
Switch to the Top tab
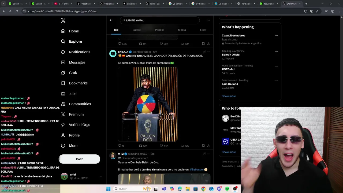[116, 30]
